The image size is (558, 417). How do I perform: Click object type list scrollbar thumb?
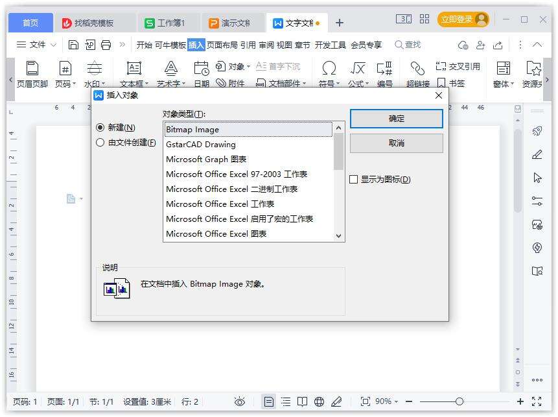pos(339,151)
